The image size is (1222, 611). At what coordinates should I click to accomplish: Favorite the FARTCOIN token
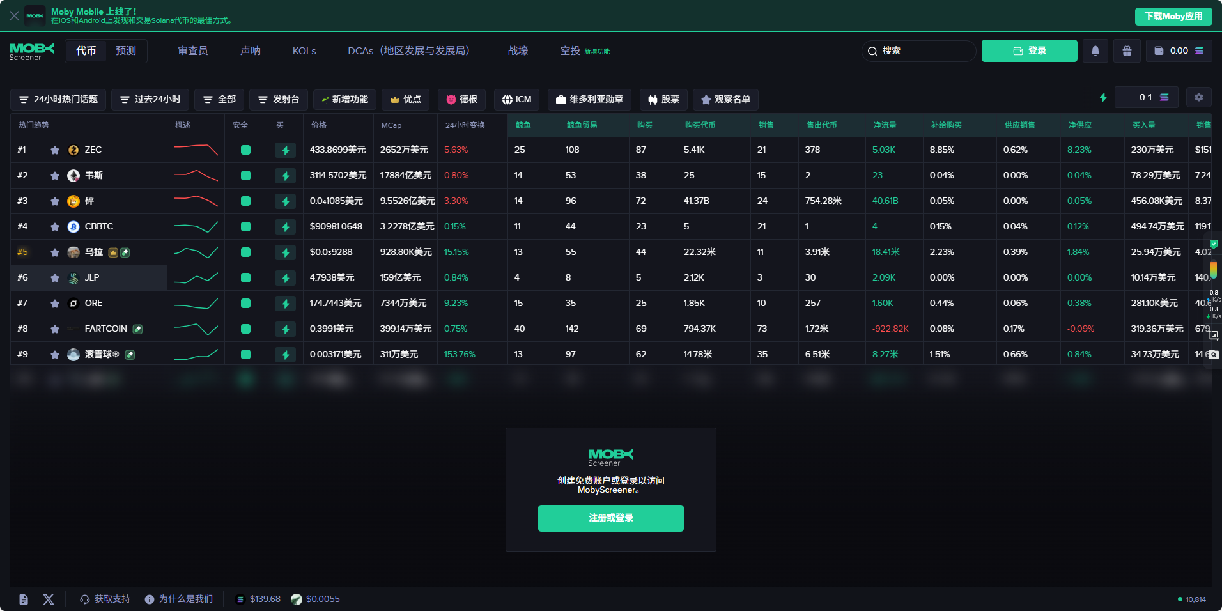pos(55,329)
